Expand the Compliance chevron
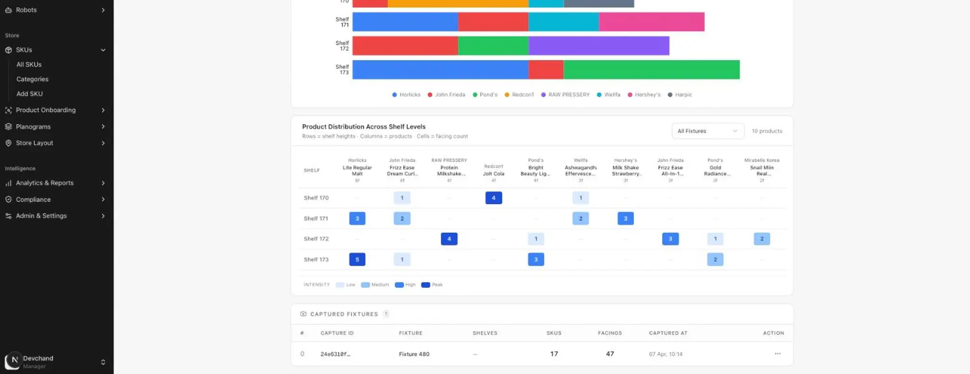 pyautogui.click(x=103, y=200)
